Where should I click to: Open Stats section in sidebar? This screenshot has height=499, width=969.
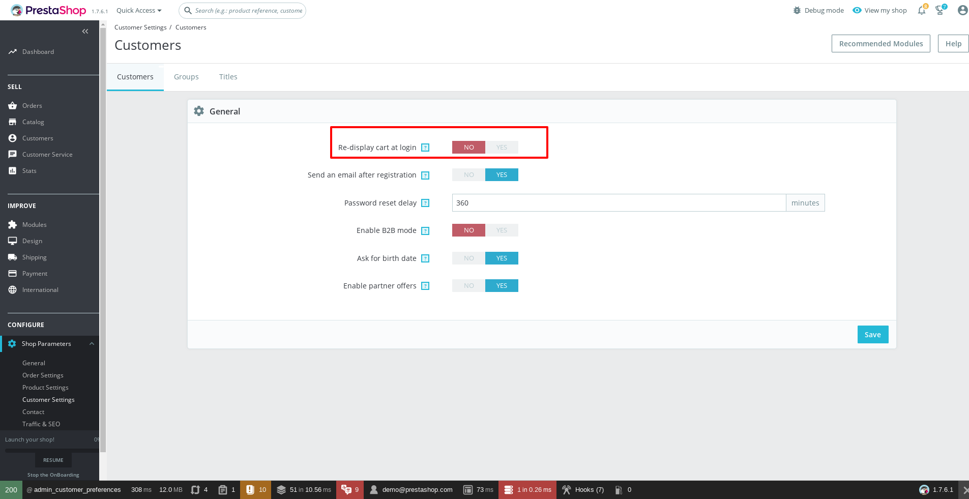(30, 171)
